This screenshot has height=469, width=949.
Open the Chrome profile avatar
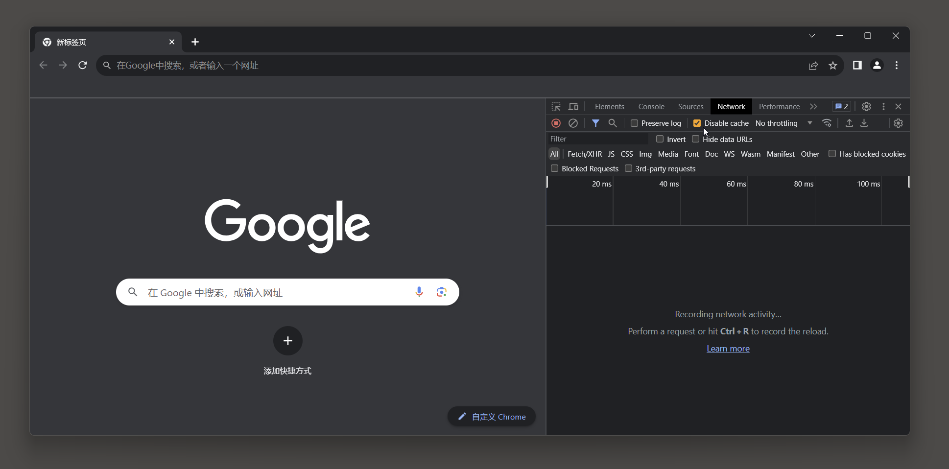click(x=877, y=65)
